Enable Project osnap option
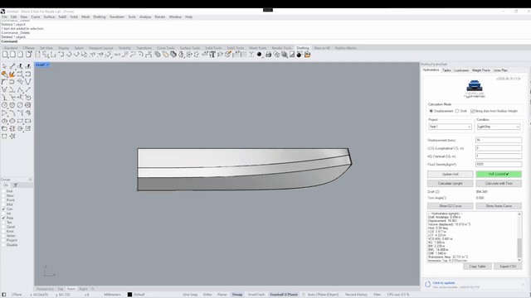 click(x=3, y=240)
